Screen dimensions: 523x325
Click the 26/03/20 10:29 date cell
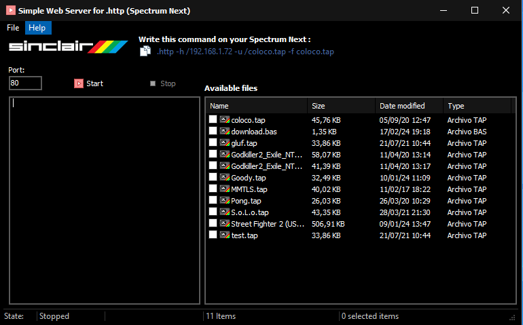(x=405, y=201)
